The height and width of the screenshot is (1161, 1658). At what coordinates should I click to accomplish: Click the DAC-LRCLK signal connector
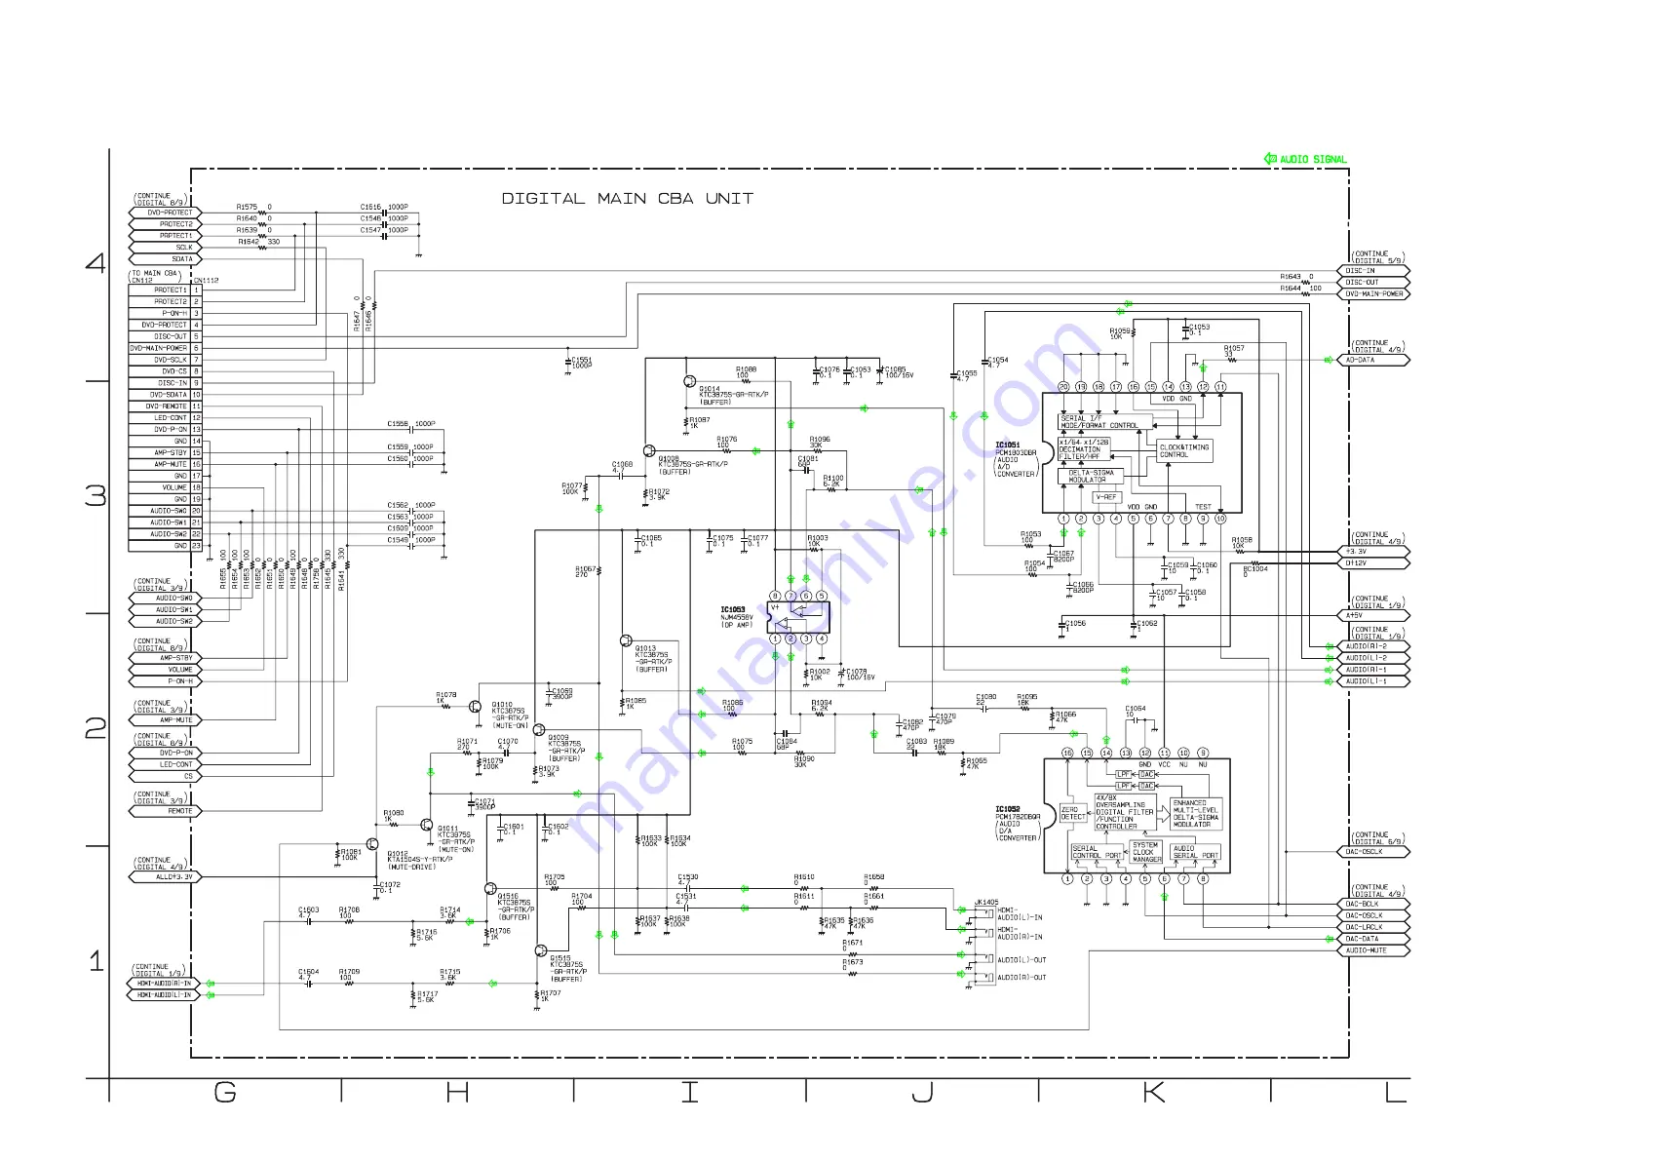[x=1372, y=927]
